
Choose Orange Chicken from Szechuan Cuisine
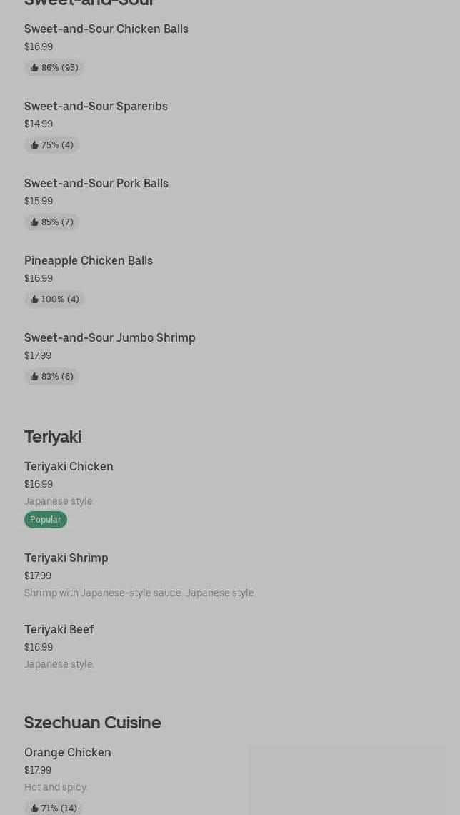coord(67,753)
